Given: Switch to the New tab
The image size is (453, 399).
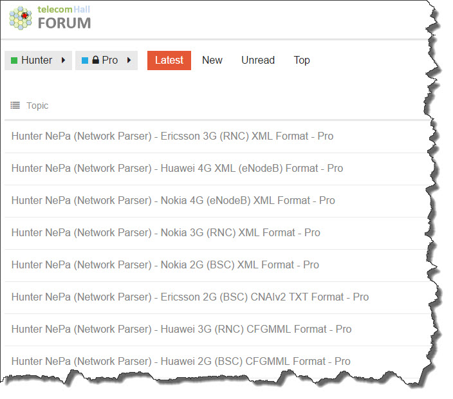Looking at the screenshot, I should 212,60.
